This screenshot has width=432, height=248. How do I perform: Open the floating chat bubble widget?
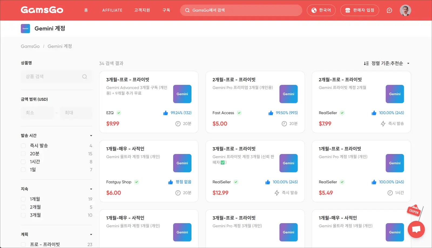tap(416, 229)
